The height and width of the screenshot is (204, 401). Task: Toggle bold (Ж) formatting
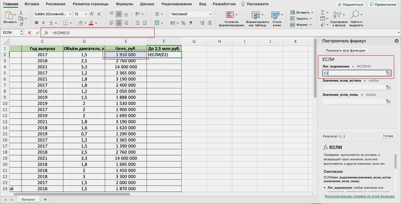pos(36,23)
